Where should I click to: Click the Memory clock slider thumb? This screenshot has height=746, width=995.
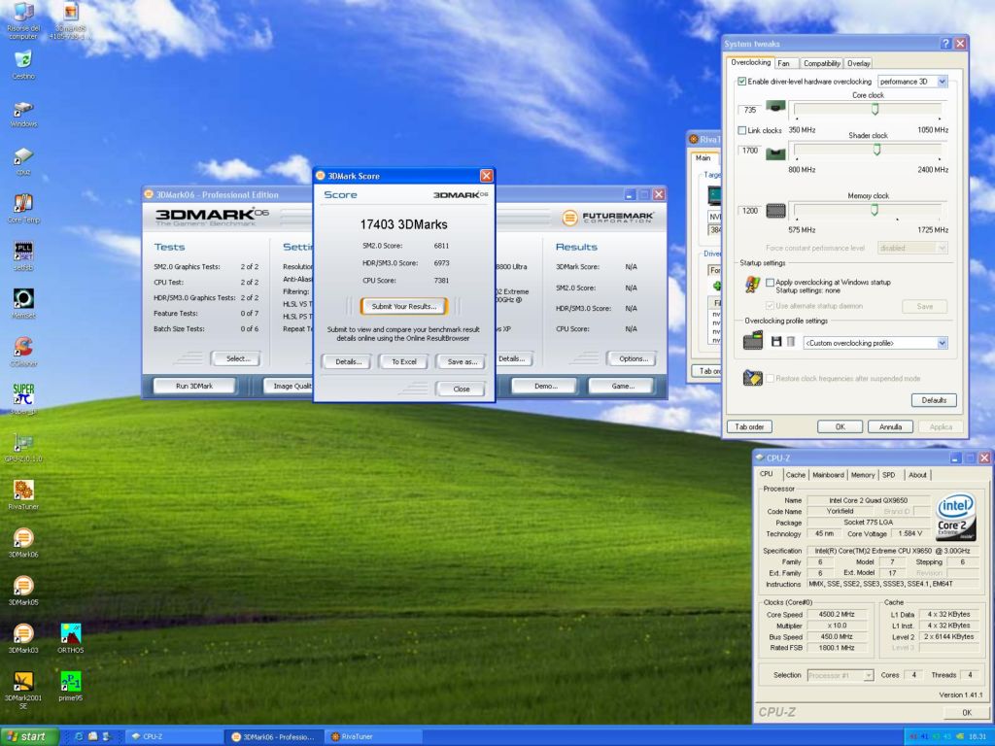[x=874, y=210]
